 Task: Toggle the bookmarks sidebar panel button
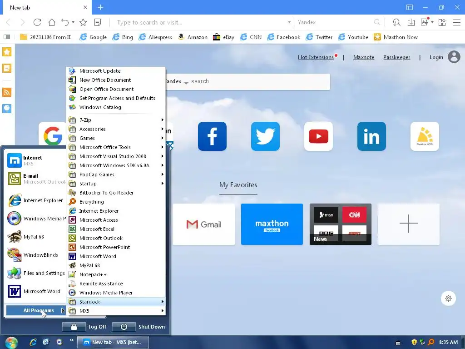click(7, 37)
